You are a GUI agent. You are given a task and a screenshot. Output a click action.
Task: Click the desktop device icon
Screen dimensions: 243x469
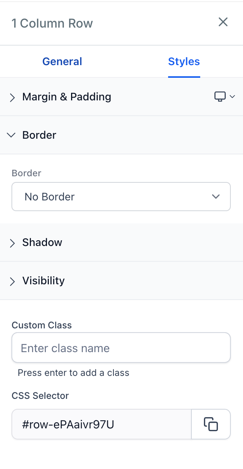coord(220,97)
